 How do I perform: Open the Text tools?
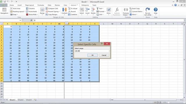click(100, 9)
